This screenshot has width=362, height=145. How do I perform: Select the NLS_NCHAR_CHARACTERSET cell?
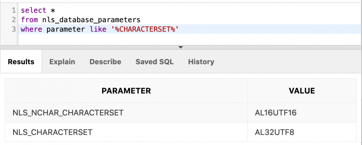[x=68, y=113]
